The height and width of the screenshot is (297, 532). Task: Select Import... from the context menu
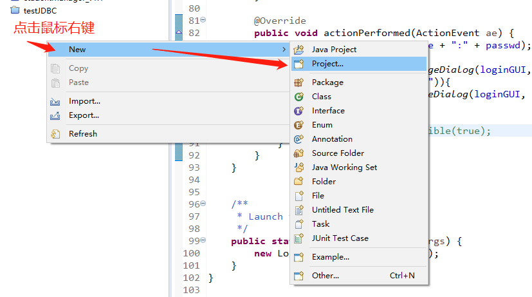pos(169,101)
